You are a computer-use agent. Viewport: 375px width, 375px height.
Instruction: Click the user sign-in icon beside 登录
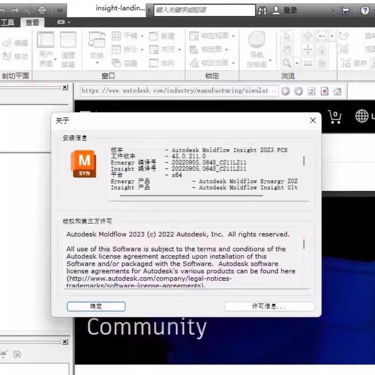(x=276, y=10)
